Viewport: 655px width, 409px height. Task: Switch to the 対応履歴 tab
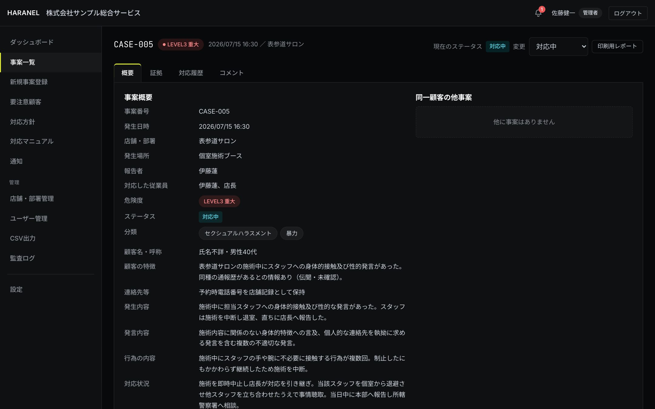[191, 73]
